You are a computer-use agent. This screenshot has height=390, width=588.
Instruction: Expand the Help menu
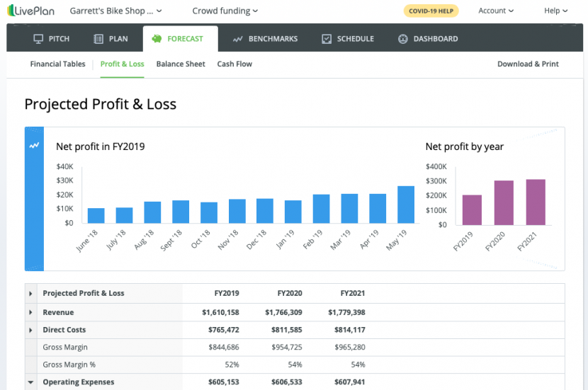[555, 11]
